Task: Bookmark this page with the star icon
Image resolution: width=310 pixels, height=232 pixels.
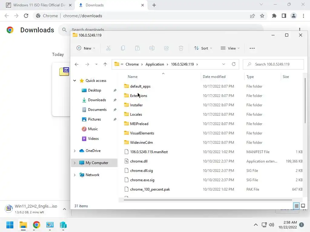Action: [262, 16]
